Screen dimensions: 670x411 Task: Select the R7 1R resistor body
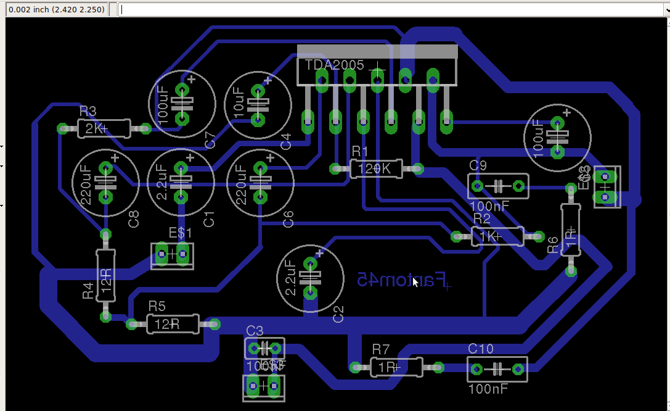(x=396, y=367)
